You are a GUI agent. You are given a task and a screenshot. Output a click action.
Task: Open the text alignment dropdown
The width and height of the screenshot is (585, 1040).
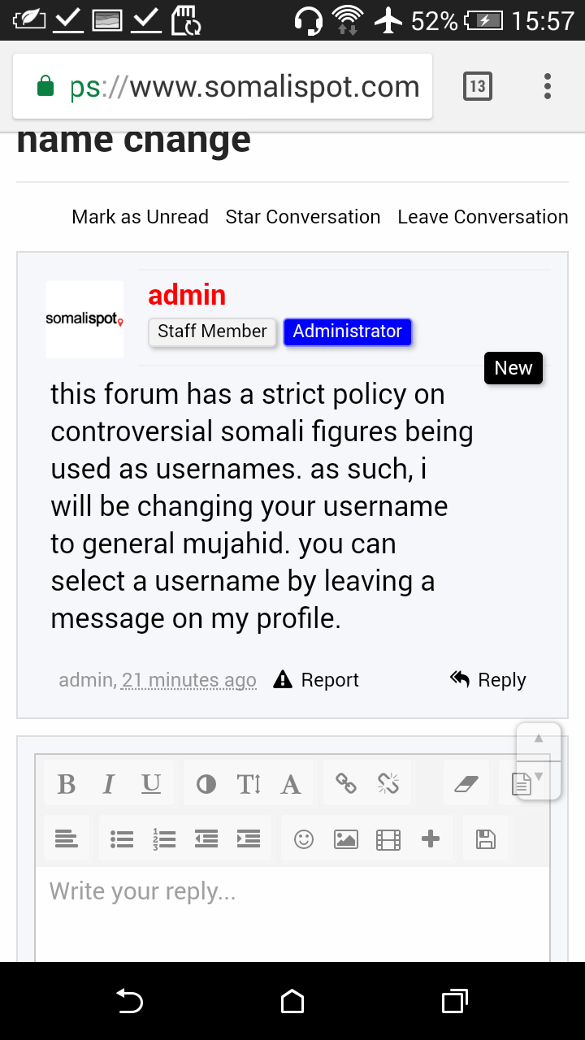(67, 839)
